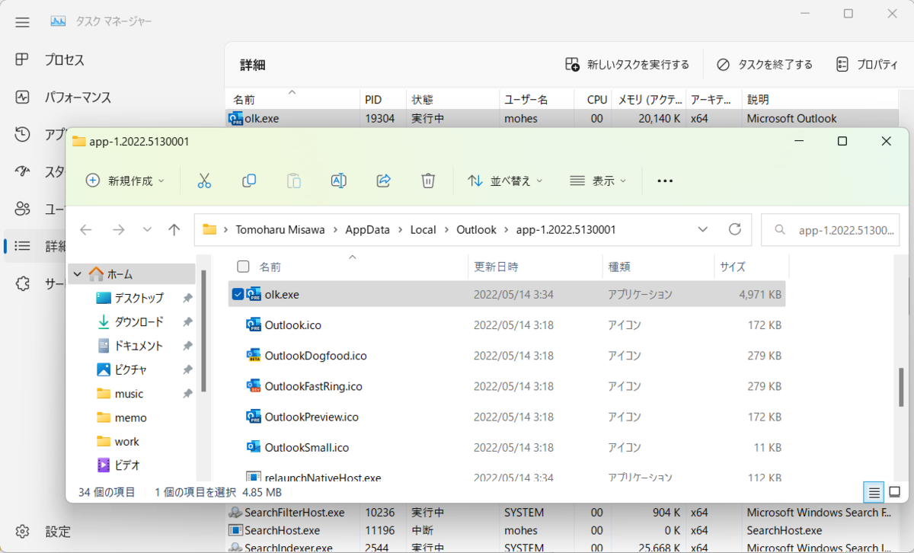
Task: Open ドキュメント in Explorer navigation pane
Action: (x=132, y=346)
